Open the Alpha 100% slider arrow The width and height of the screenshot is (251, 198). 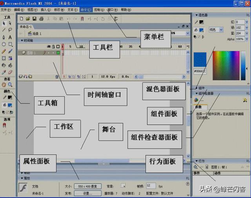tap(247, 39)
